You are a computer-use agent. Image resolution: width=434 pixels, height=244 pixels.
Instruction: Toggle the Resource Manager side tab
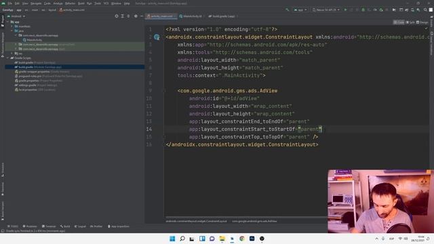pyautogui.click(x=3, y=44)
